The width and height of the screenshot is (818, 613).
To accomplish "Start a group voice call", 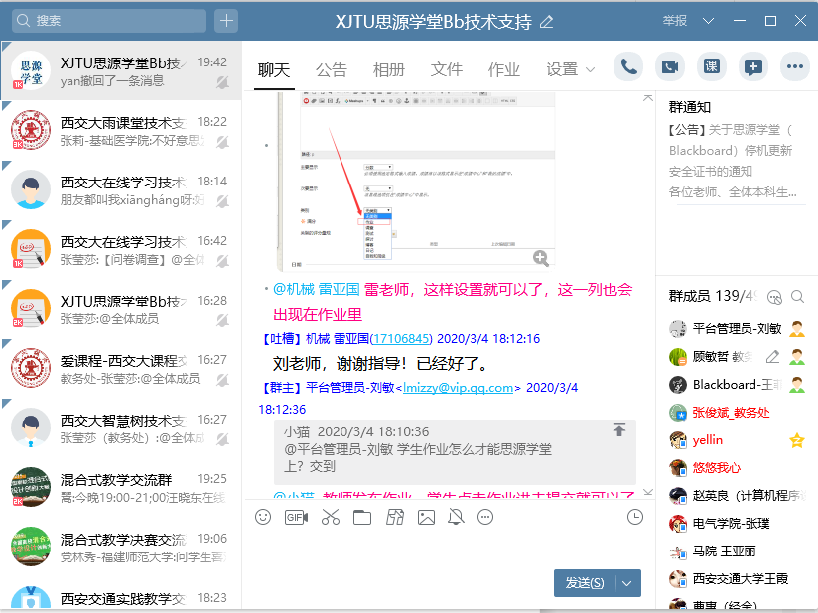I will click(x=628, y=67).
